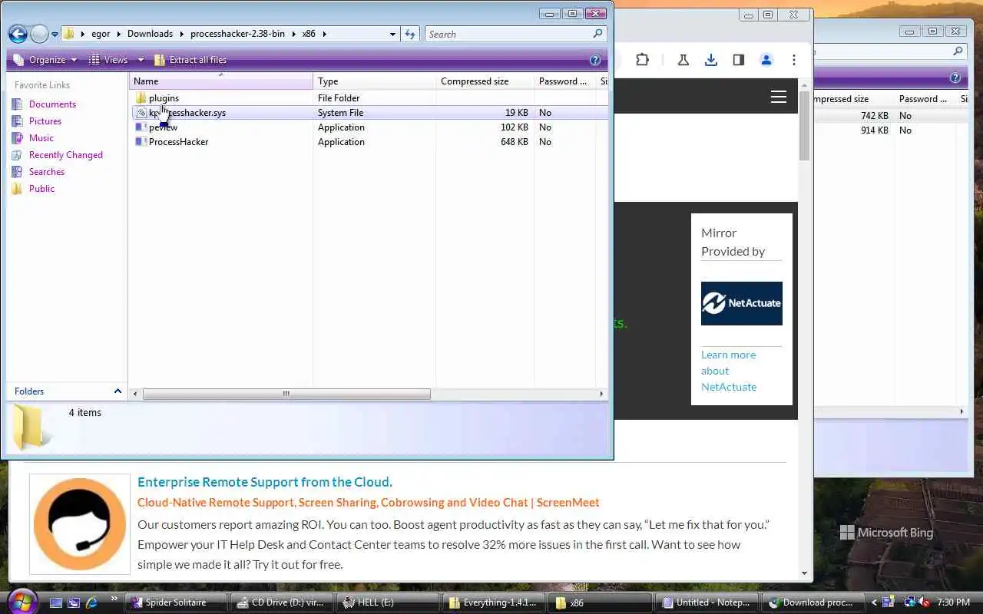Click '742 KB' in the rear Explorer window
The height and width of the screenshot is (614, 983).
coord(874,116)
